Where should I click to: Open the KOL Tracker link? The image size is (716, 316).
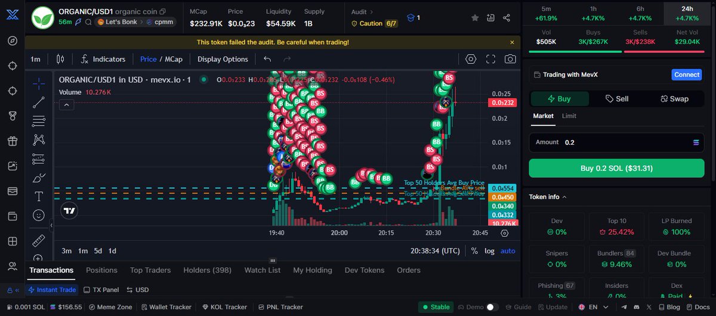pos(225,307)
